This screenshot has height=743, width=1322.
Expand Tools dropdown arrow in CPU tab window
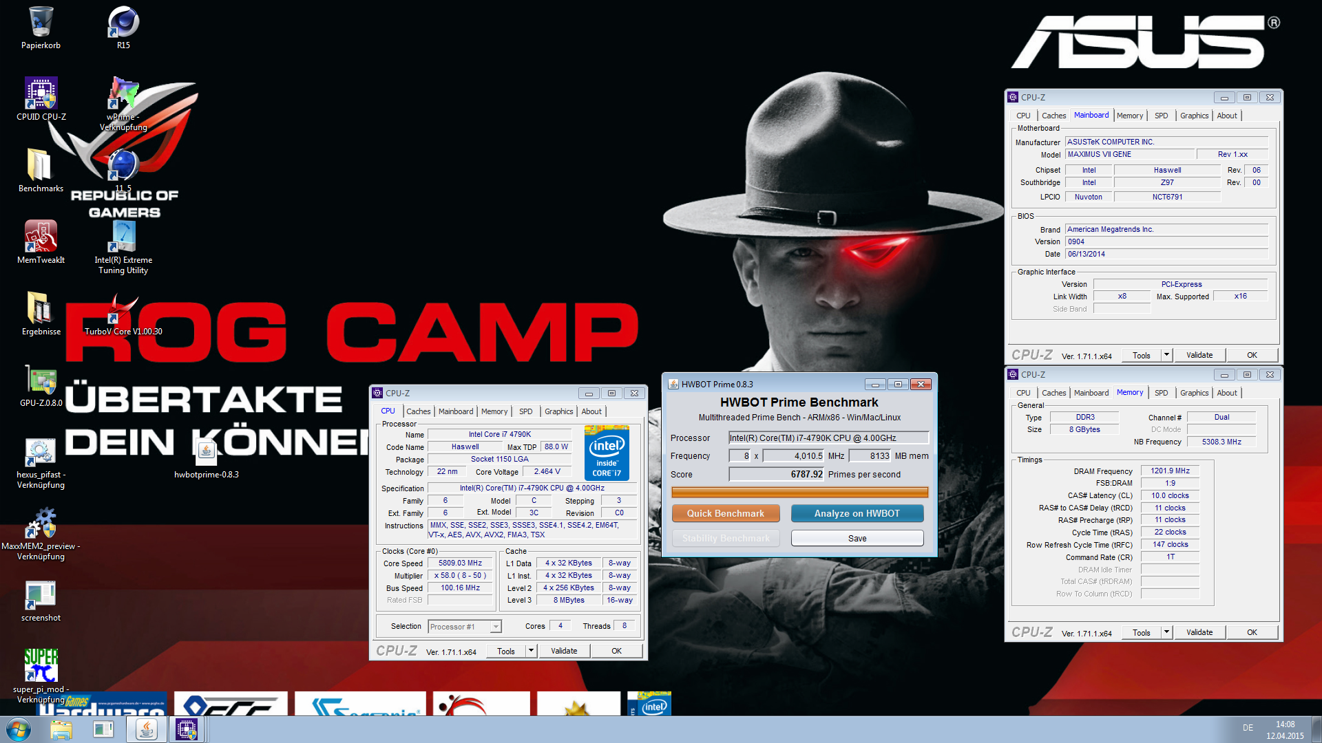click(531, 651)
